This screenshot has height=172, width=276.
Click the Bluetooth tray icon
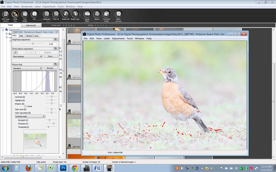(x=197, y=168)
